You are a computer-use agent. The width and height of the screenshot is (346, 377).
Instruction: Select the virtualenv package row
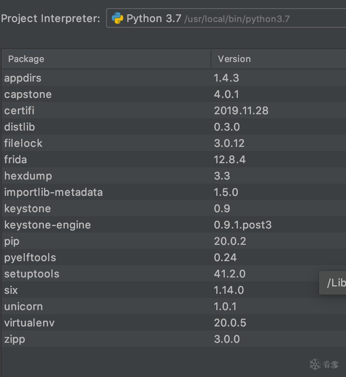click(x=29, y=323)
